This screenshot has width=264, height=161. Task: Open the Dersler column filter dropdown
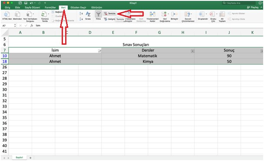[192, 51]
